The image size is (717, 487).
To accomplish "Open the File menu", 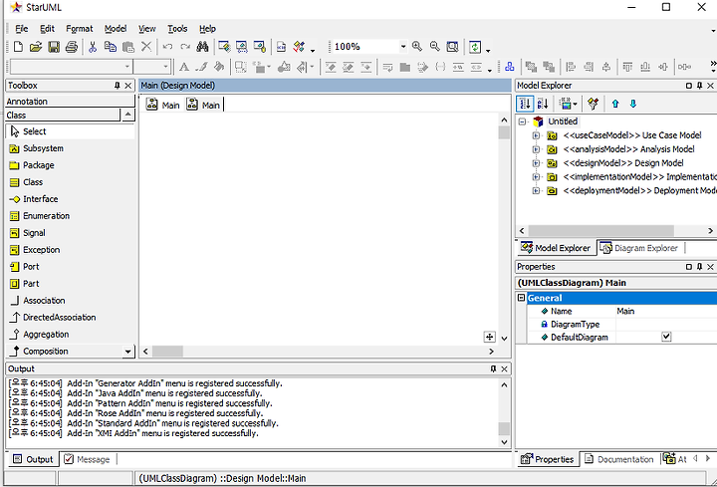I will pos(22,29).
